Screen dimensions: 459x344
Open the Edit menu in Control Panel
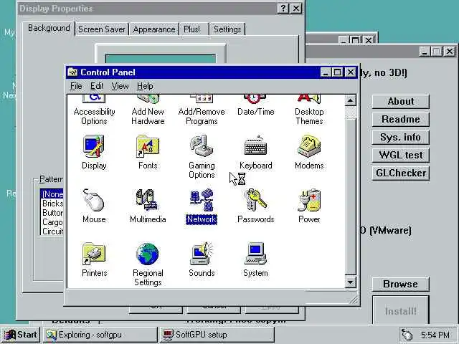coord(97,86)
